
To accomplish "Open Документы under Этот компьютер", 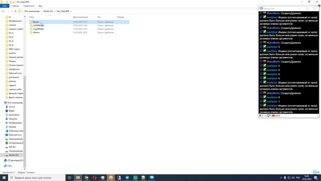I will (14, 115).
